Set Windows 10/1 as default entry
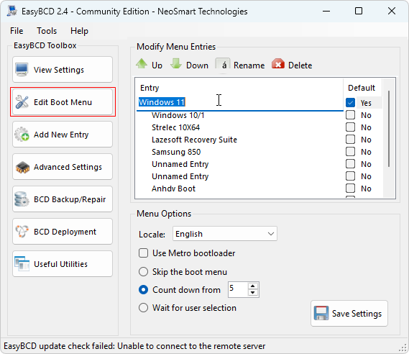The width and height of the screenshot is (409, 354). (350, 115)
